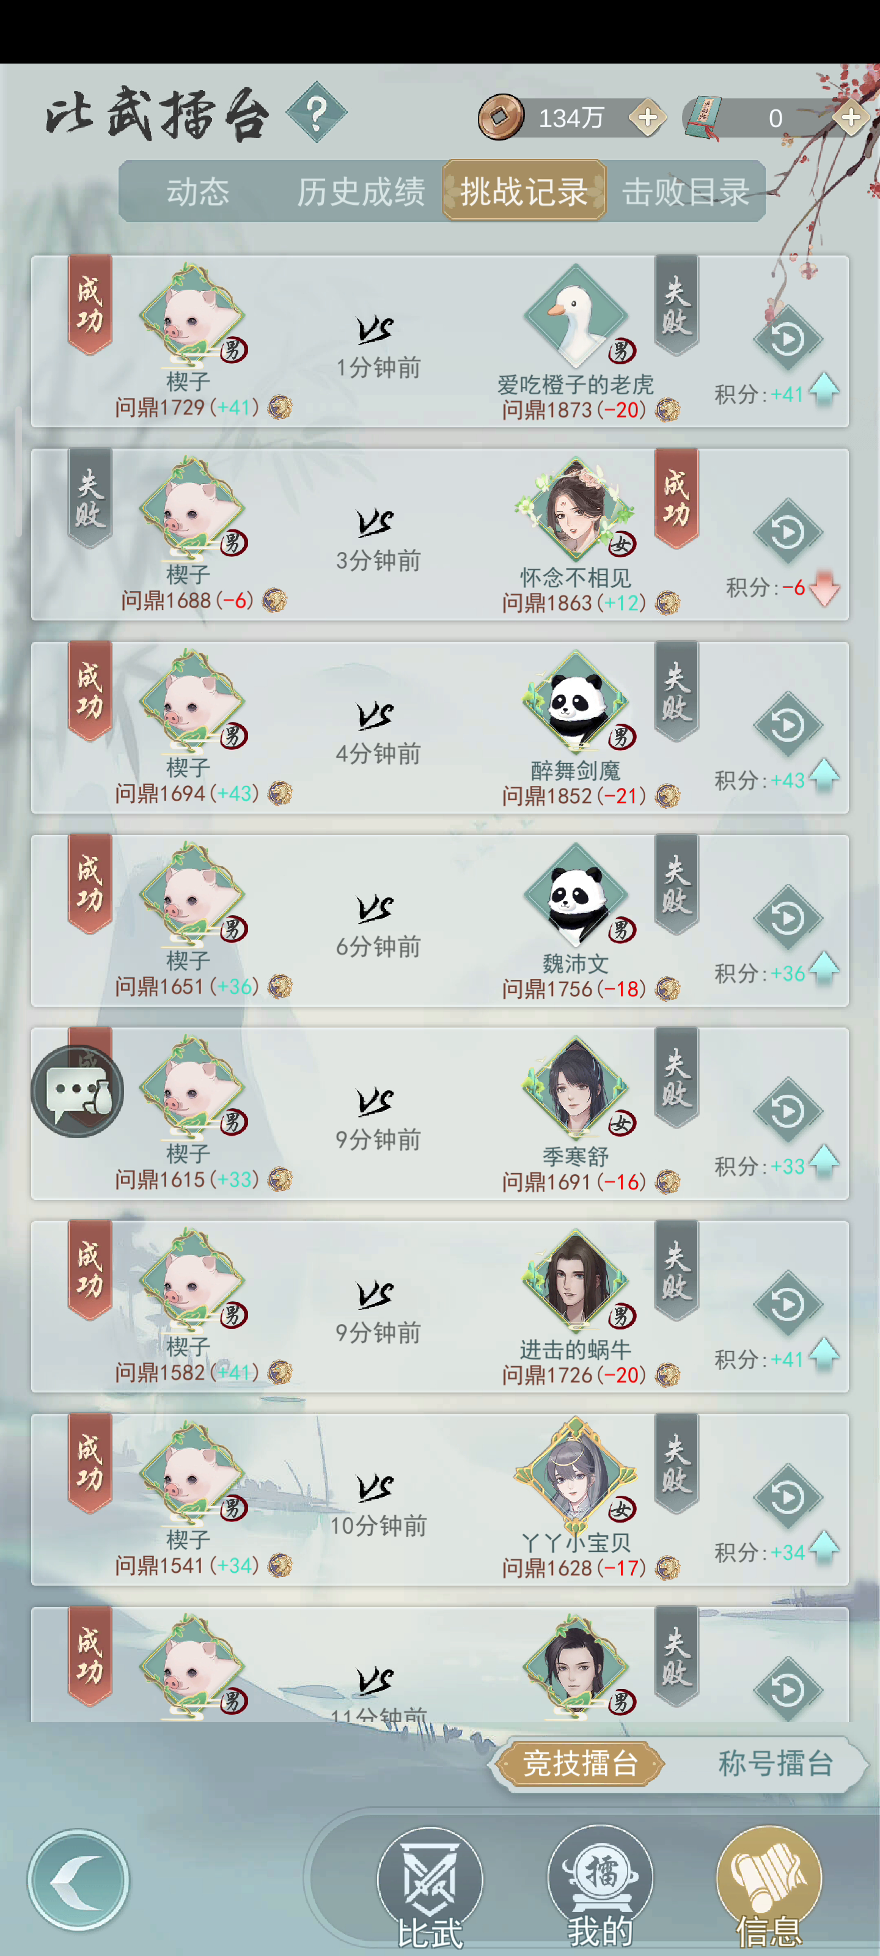Switch to the 动态 tab
This screenshot has width=880, height=1956.
point(198,191)
